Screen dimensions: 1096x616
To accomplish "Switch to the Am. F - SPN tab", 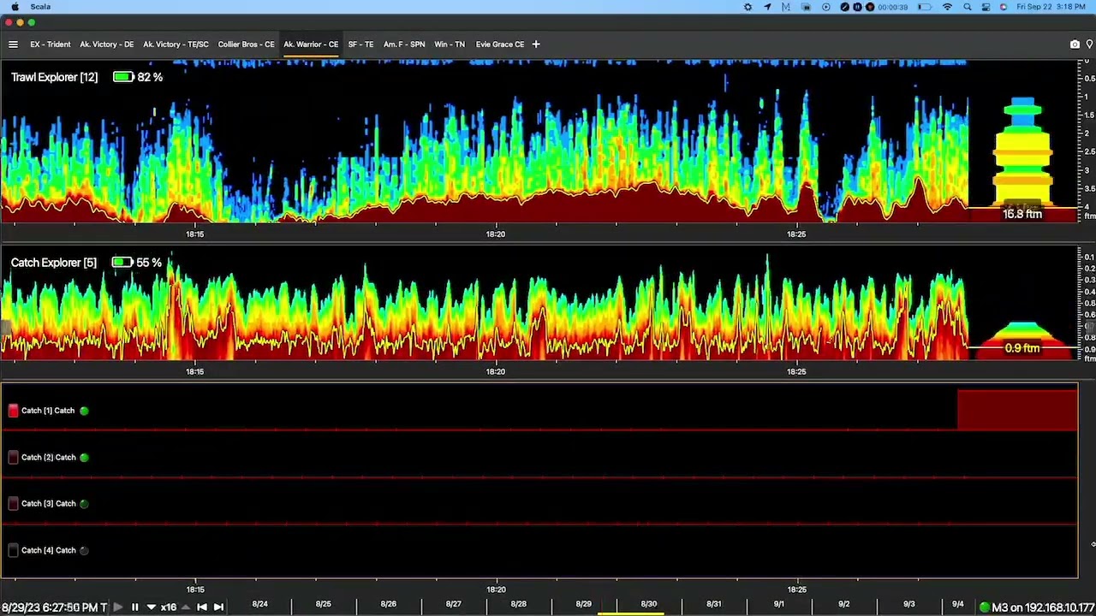I will pos(404,44).
